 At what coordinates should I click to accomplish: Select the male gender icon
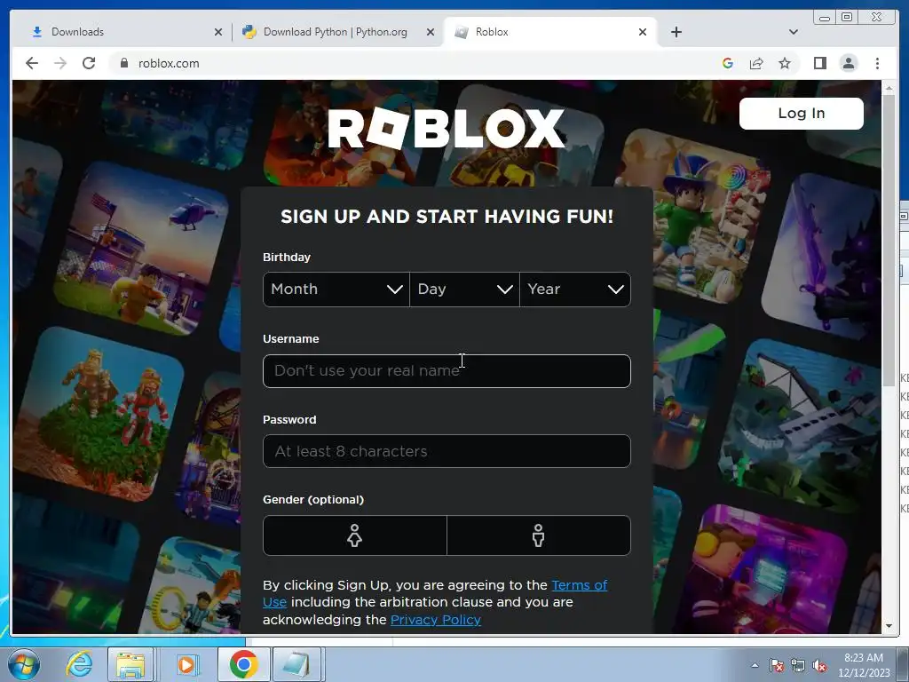coord(539,535)
